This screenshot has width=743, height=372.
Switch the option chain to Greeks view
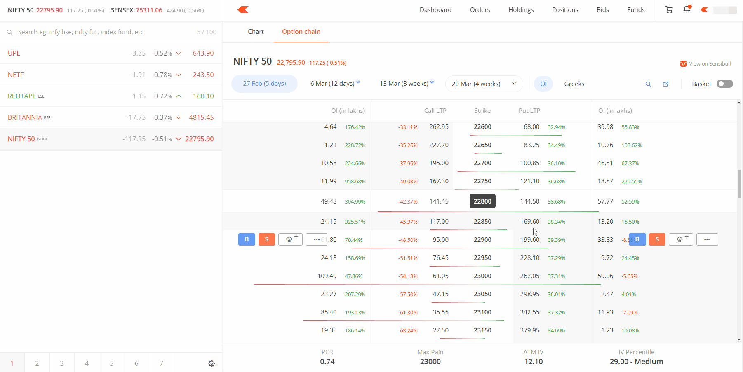574,84
